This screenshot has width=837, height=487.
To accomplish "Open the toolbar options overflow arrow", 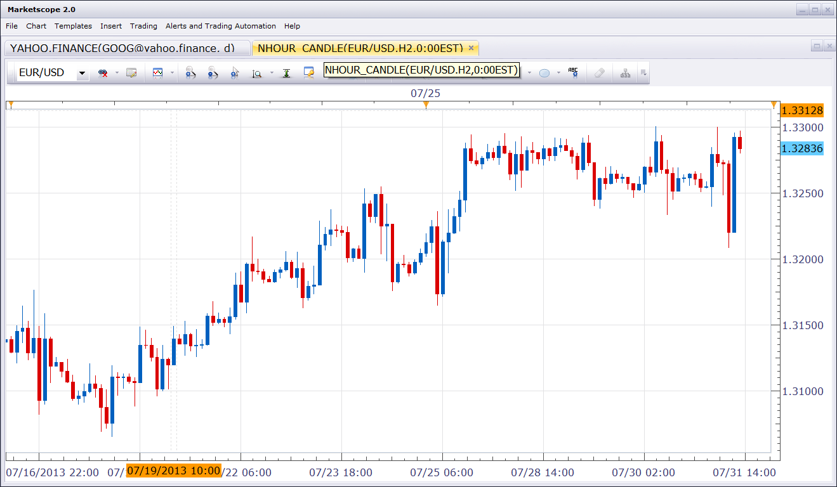I will click(643, 73).
